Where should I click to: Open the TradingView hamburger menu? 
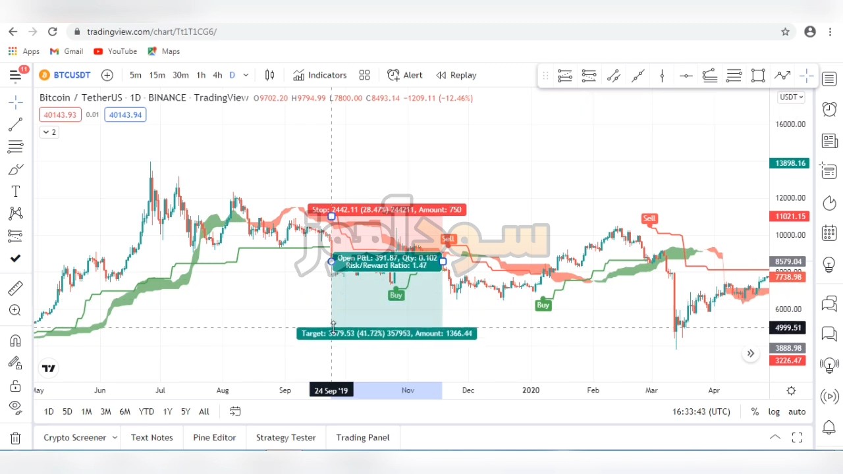[x=15, y=75]
